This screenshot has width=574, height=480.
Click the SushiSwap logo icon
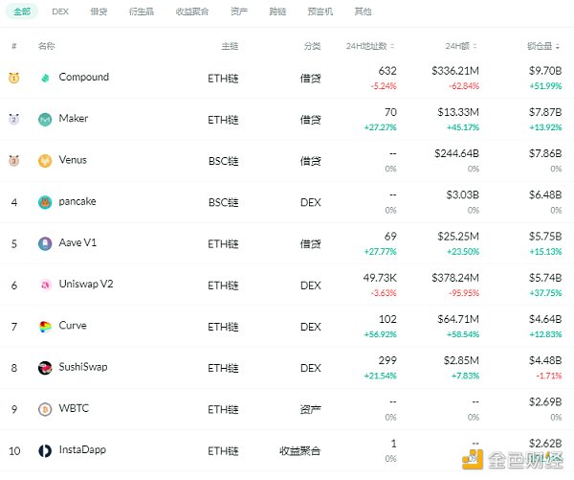pyautogui.click(x=45, y=368)
